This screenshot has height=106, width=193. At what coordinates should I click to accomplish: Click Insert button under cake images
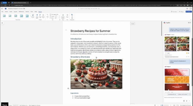(168, 53)
